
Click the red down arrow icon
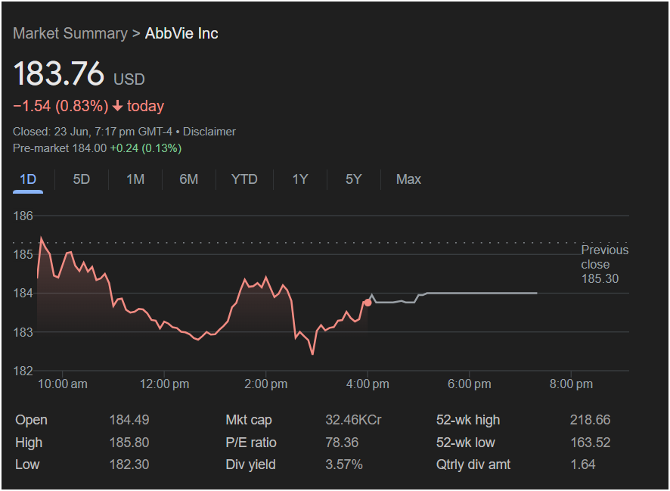coord(117,106)
